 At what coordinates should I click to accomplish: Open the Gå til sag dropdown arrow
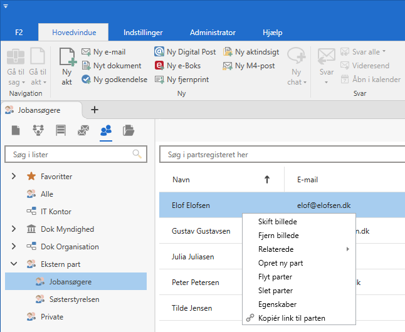(x=23, y=82)
